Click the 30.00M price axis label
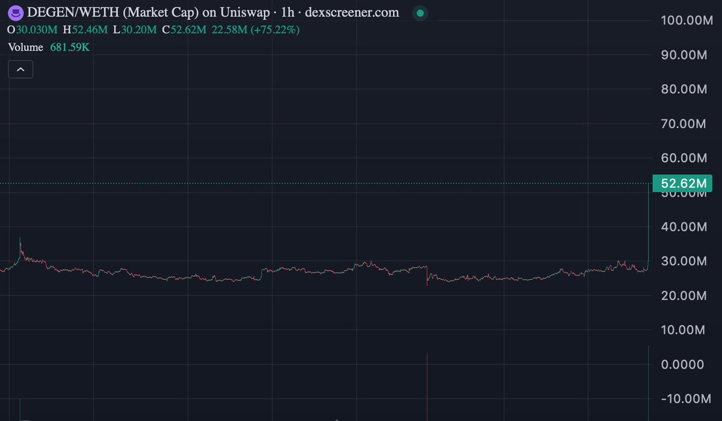 [684, 261]
